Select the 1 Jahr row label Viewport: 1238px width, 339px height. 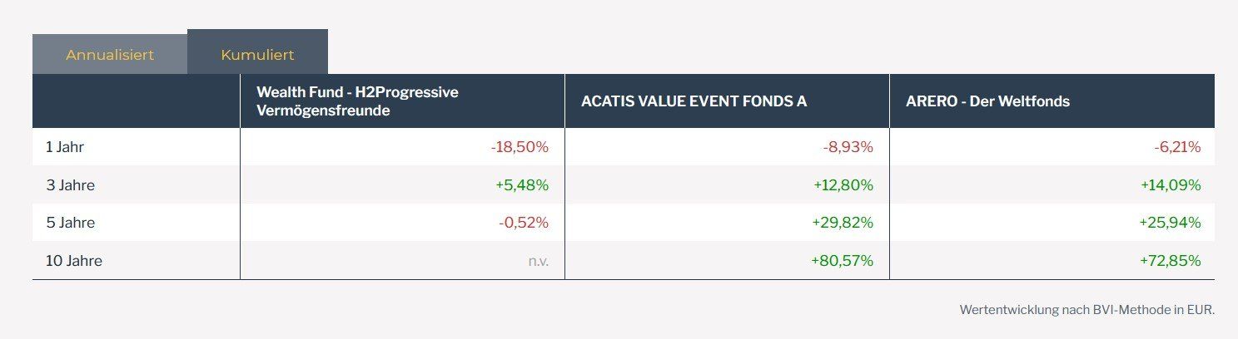tap(65, 147)
